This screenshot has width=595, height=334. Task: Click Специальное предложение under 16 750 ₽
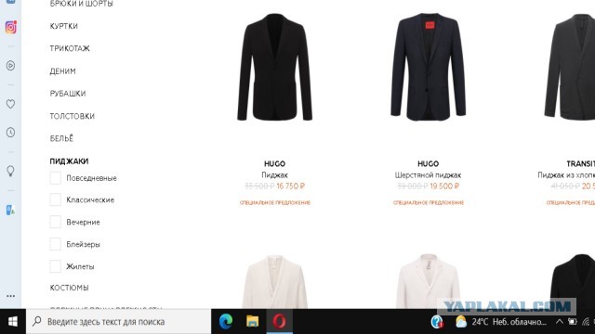(x=275, y=203)
